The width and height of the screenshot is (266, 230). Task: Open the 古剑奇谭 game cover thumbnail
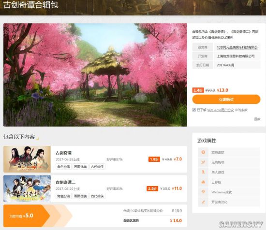(x=27, y=159)
